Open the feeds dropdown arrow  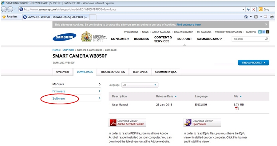point(261,17)
